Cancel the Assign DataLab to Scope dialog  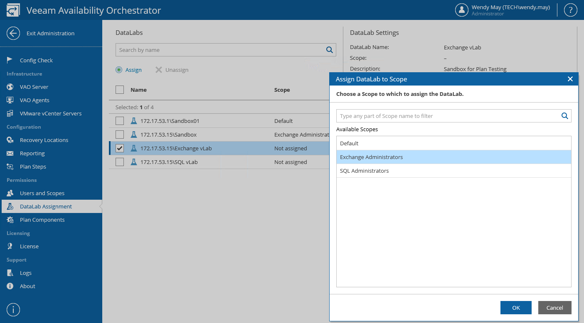click(x=554, y=308)
